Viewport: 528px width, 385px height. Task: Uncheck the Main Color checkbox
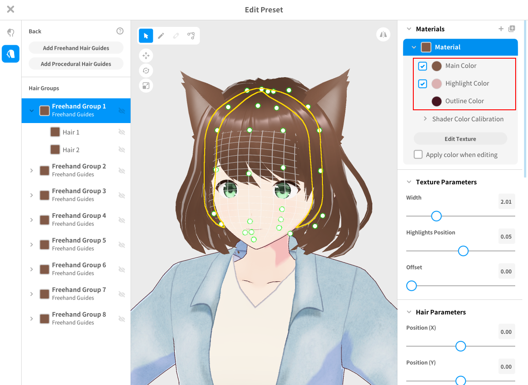click(423, 66)
